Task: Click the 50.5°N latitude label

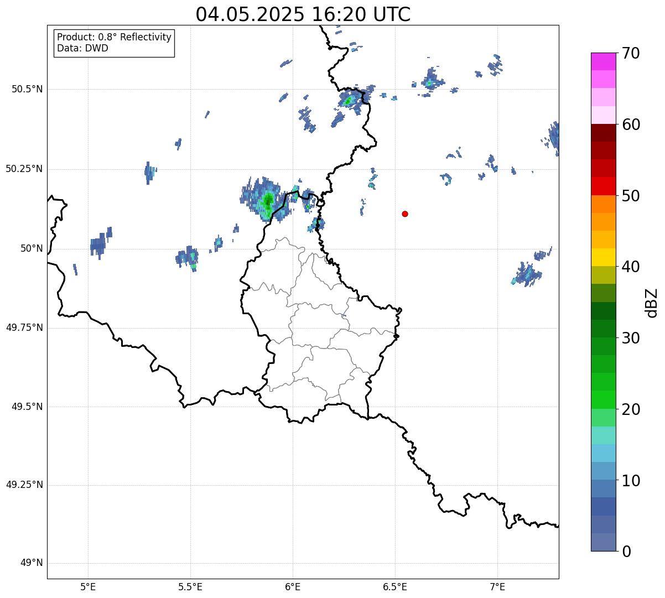Action: 28,89
